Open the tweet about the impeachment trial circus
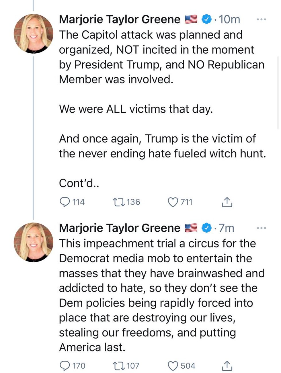Viewport: 281px width, 373px height. pyautogui.click(x=161, y=295)
